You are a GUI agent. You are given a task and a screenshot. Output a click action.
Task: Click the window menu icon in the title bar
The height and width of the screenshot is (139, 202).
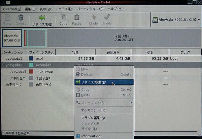pos(8,2)
